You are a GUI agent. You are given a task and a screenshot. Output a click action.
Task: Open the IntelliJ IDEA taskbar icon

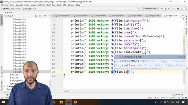68,102
